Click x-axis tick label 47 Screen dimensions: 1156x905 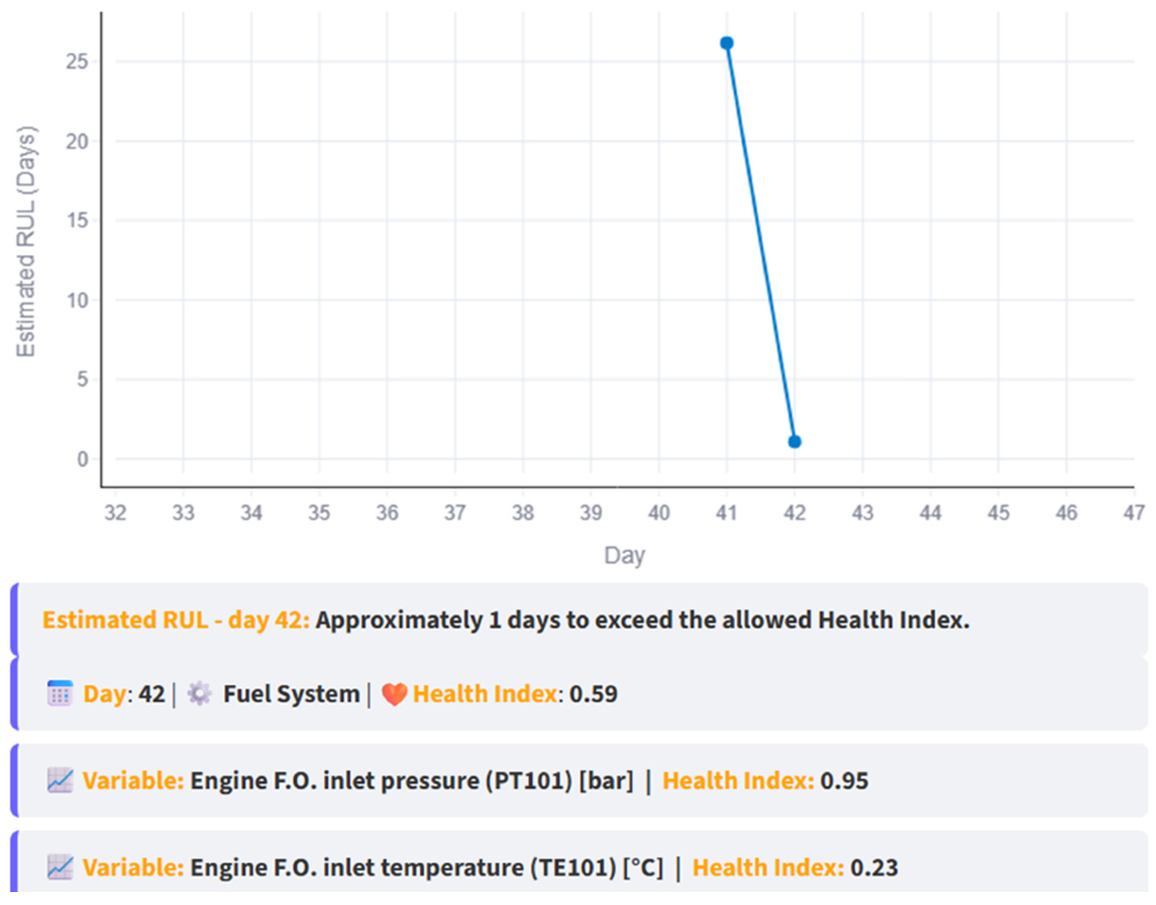pos(1134,513)
